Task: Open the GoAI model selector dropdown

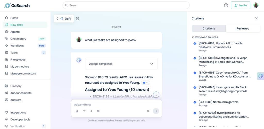Action: [64, 19]
